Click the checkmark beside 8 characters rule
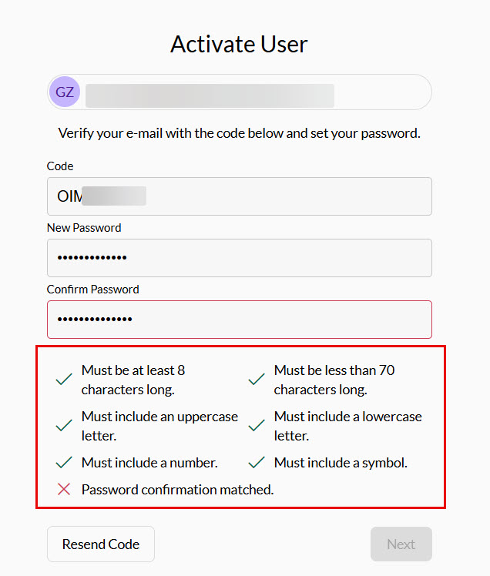The height and width of the screenshot is (576, 490). tap(64, 380)
